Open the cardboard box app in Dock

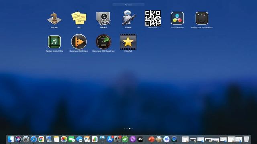[159, 139]
